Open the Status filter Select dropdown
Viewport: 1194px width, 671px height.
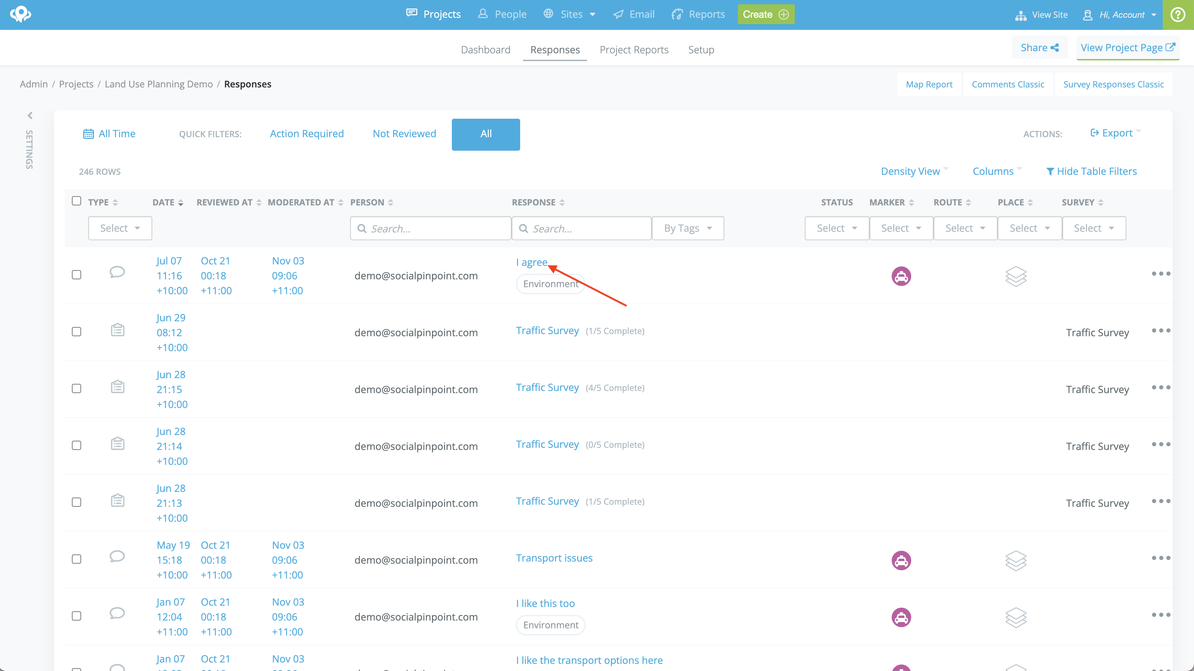point(837,228)
